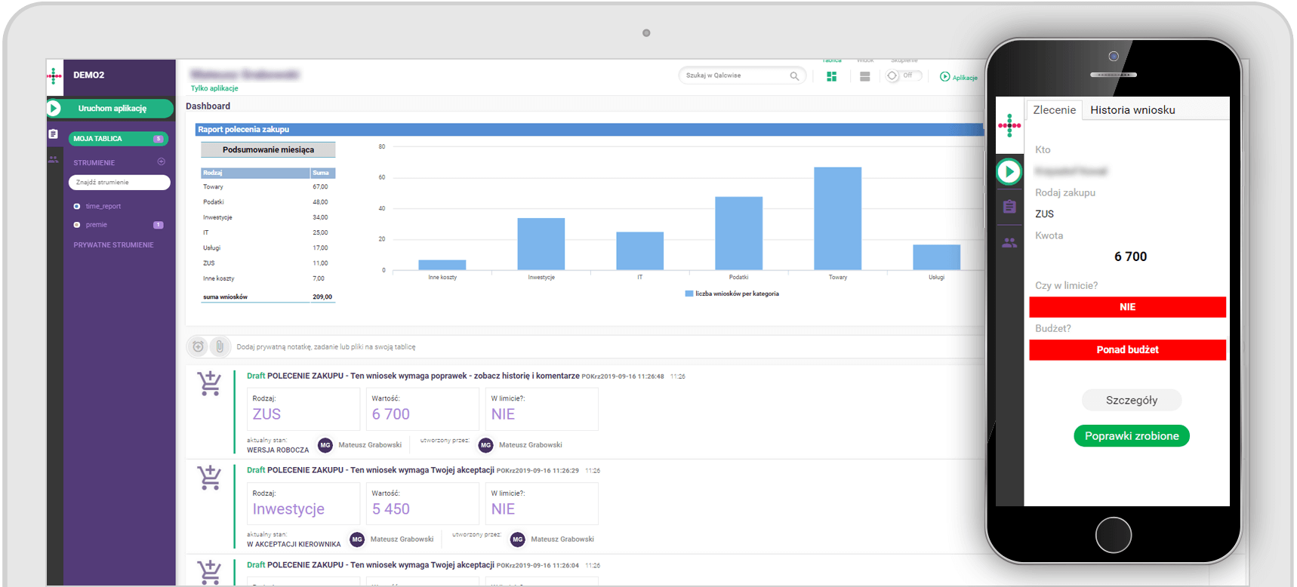Switch to the Widok list layout icon
1297x587 pixels.
[x=865, y=76]
